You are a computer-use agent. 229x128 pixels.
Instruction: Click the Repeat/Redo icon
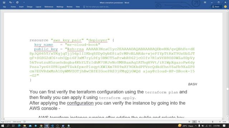[17, 2]
